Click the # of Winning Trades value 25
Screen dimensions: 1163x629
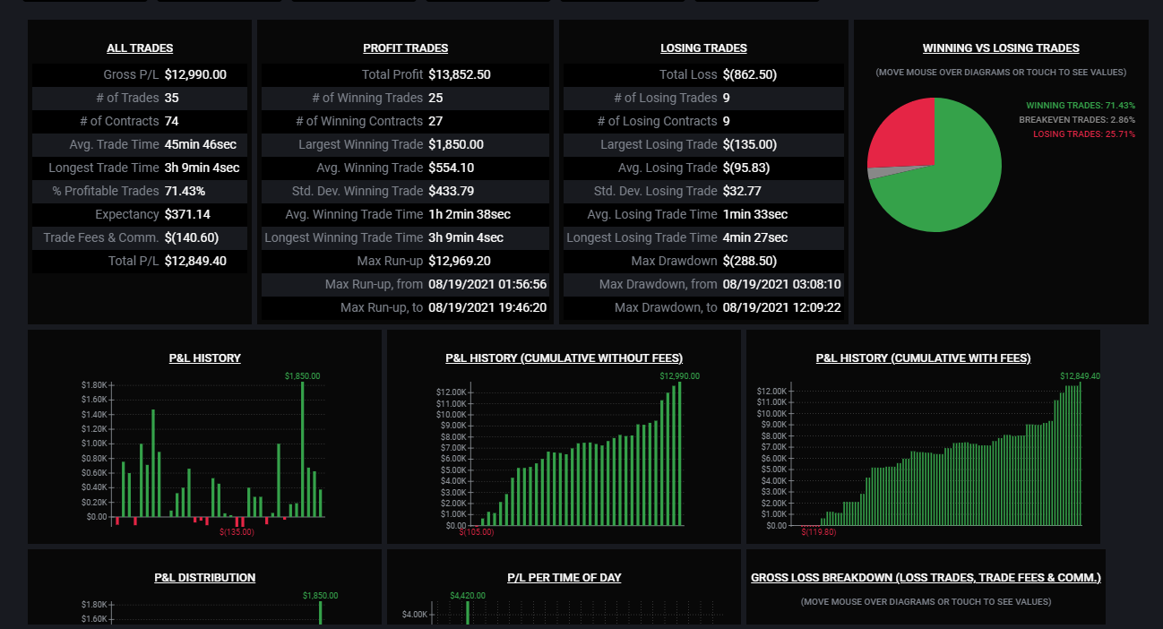pyautogui.click(x=435, y=98)
